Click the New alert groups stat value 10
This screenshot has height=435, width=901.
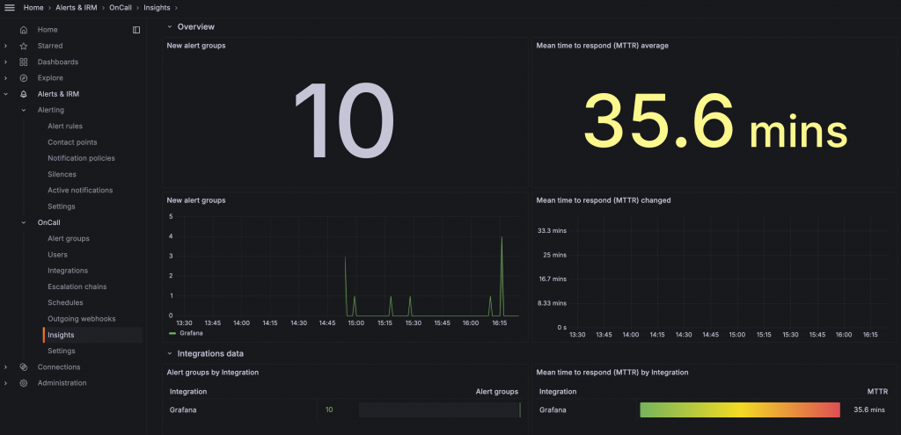[344, 120]
